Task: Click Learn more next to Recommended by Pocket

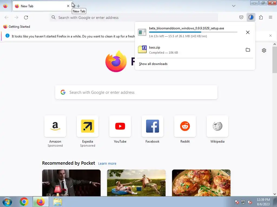Action: (x=107, y=164)
